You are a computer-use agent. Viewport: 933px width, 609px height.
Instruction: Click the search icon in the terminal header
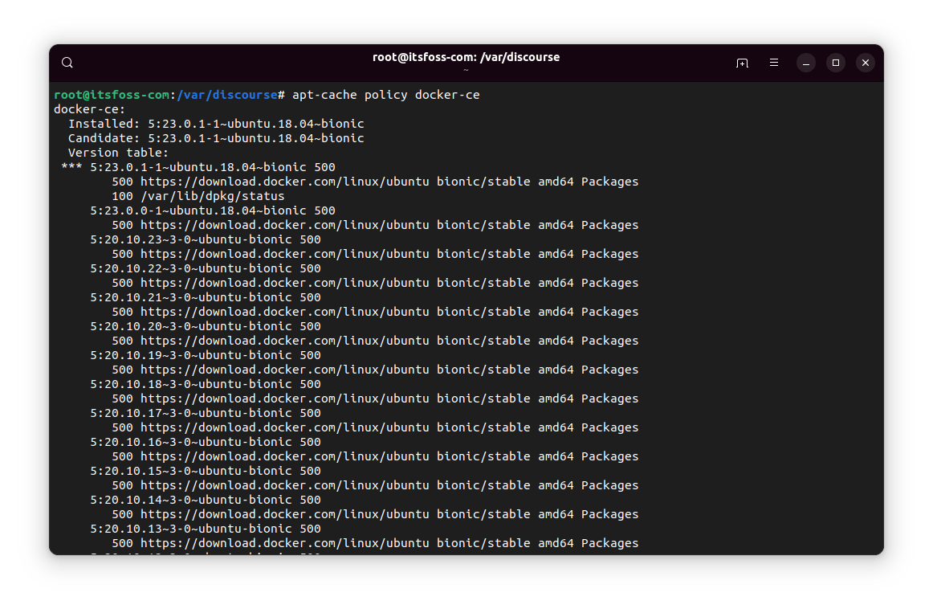point(67,63)
